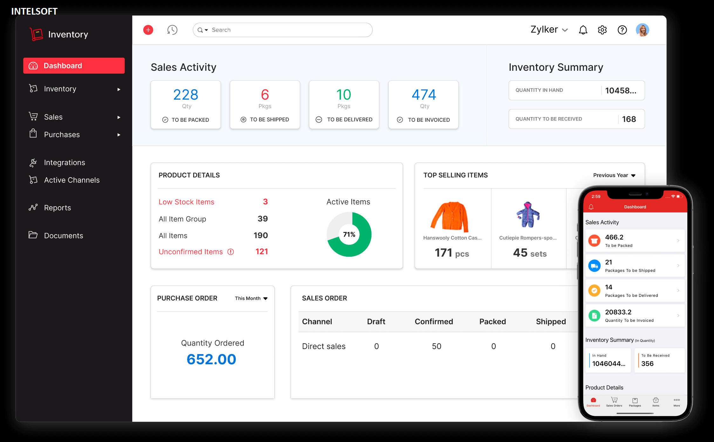Click the Sales cart icon in sidebar
The width and height of the screenshot is (714, 442).
click(33, 116)
